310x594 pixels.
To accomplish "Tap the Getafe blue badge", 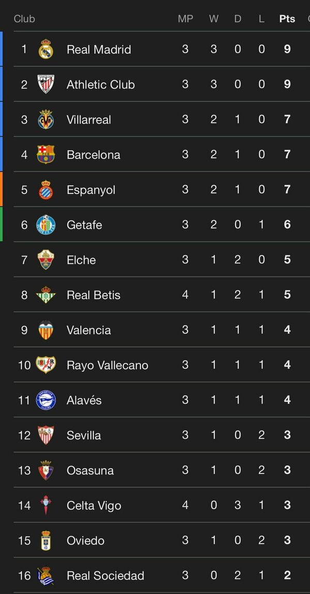I will click(46, 225).
